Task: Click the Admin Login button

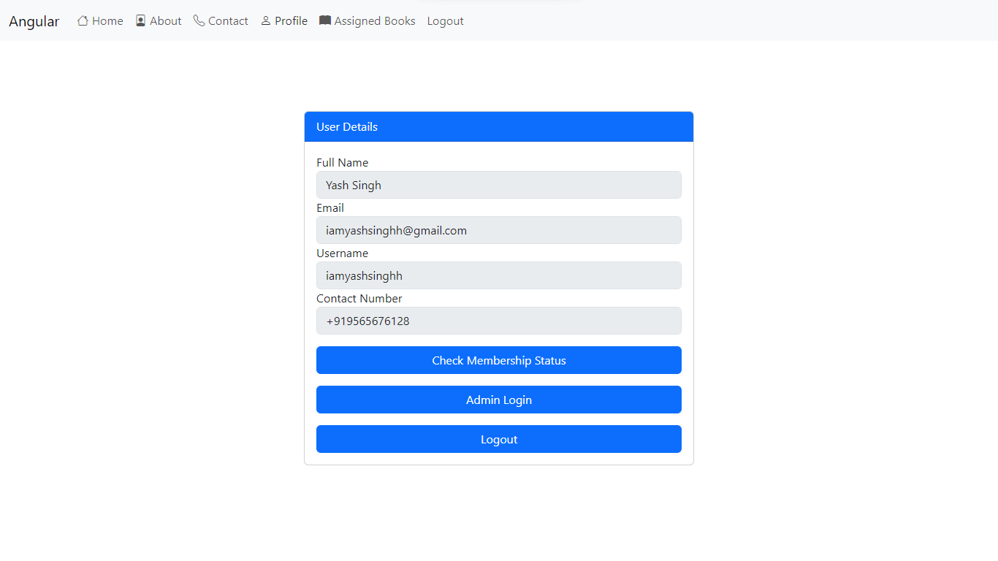Action: click(x=498, y=400)
